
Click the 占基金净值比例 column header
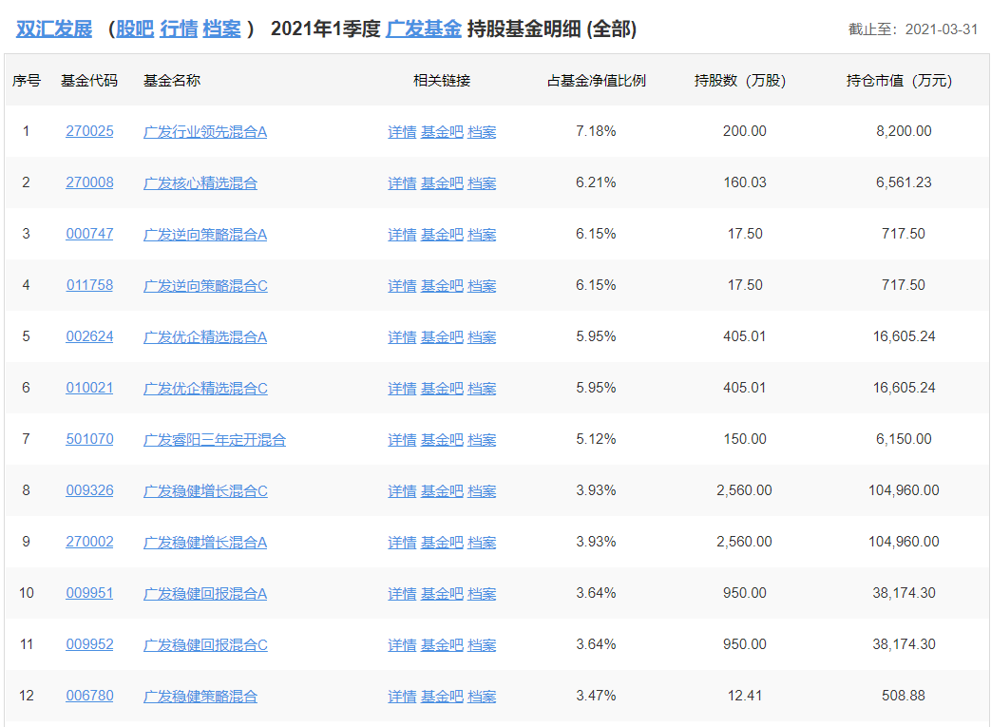(596, 81)
